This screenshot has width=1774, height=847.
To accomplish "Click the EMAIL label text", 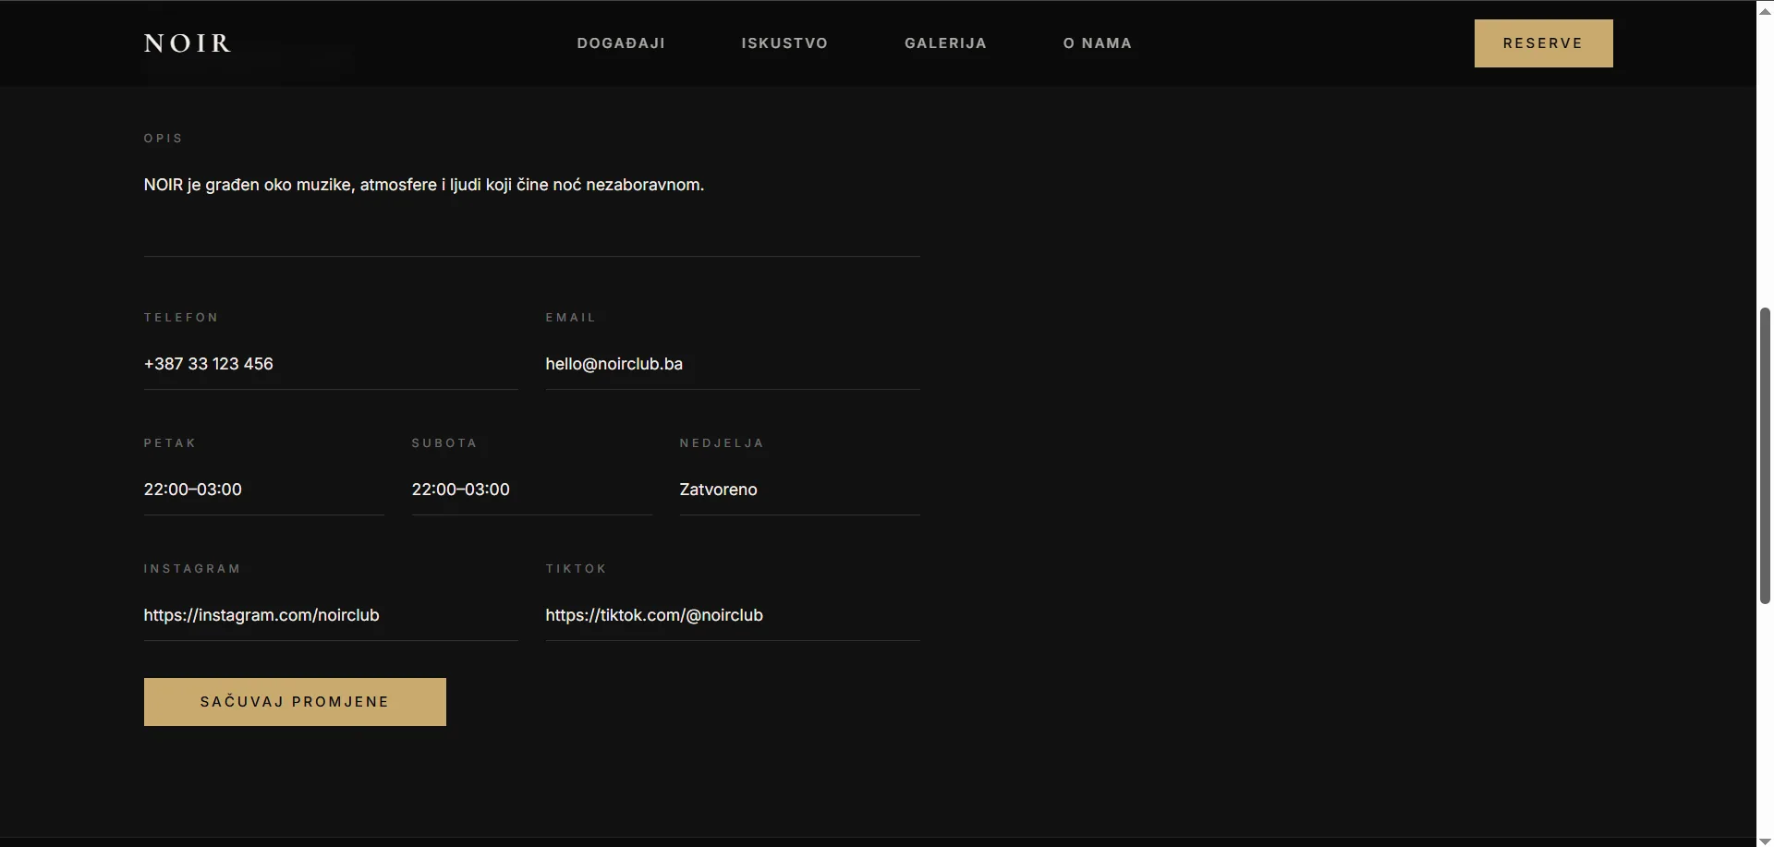I will coord(571,318).
